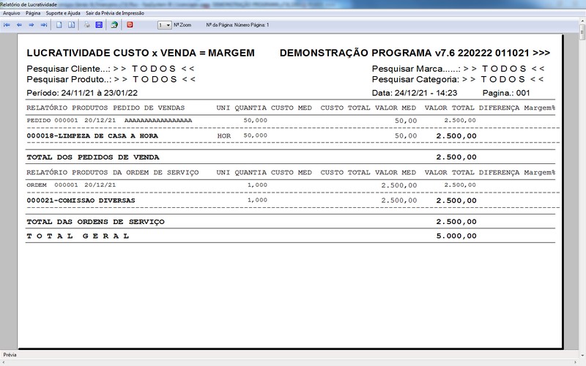
Task: Open the Nº Zoom dropdown
Action: 164,25
